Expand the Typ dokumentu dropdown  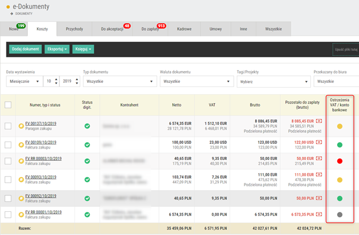click(120, 81)
